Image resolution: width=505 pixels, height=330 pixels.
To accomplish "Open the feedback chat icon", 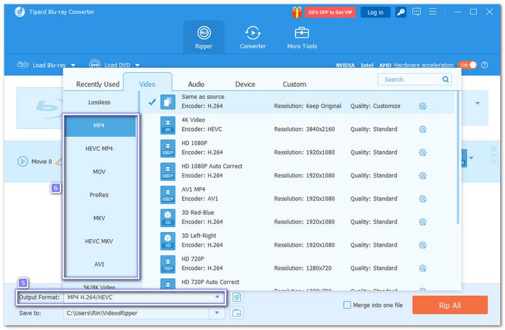I will click(x=417, y=12).
